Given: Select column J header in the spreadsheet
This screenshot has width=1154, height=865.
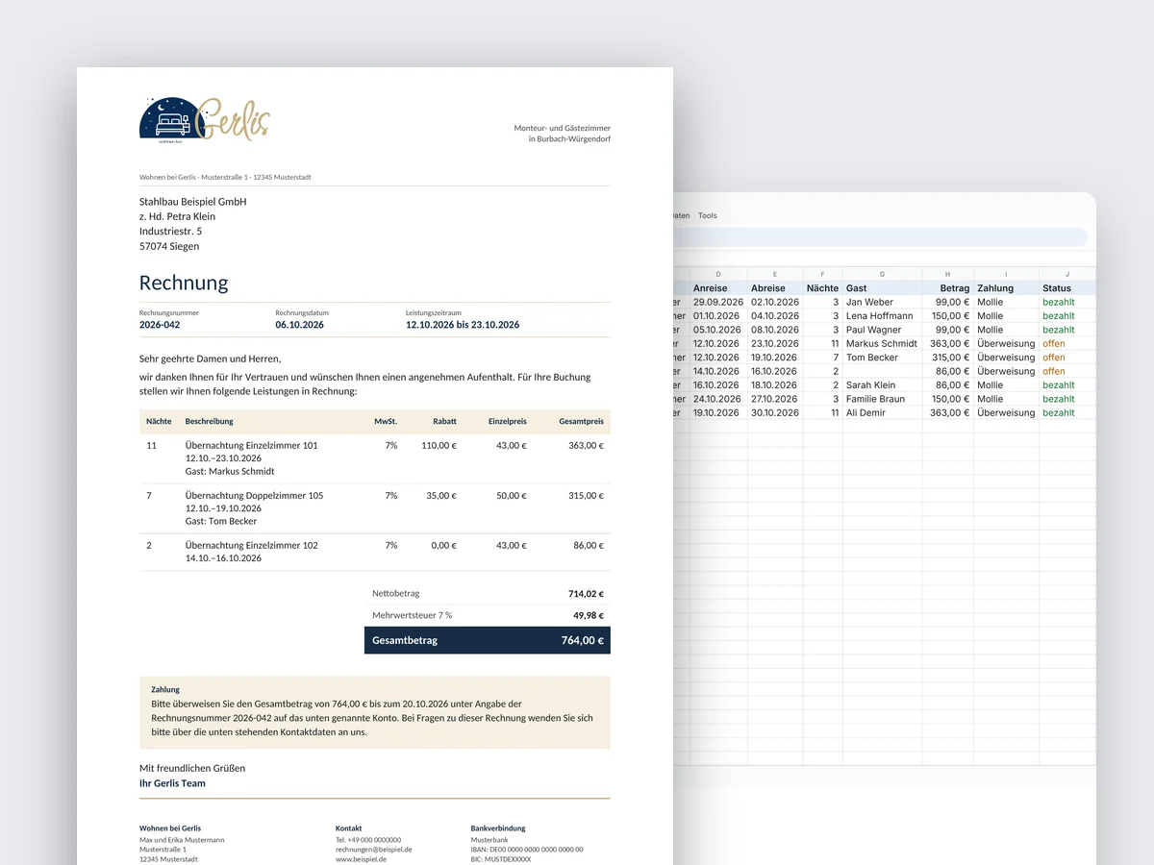Looking at the screenshot, I should pos(1067,274).
